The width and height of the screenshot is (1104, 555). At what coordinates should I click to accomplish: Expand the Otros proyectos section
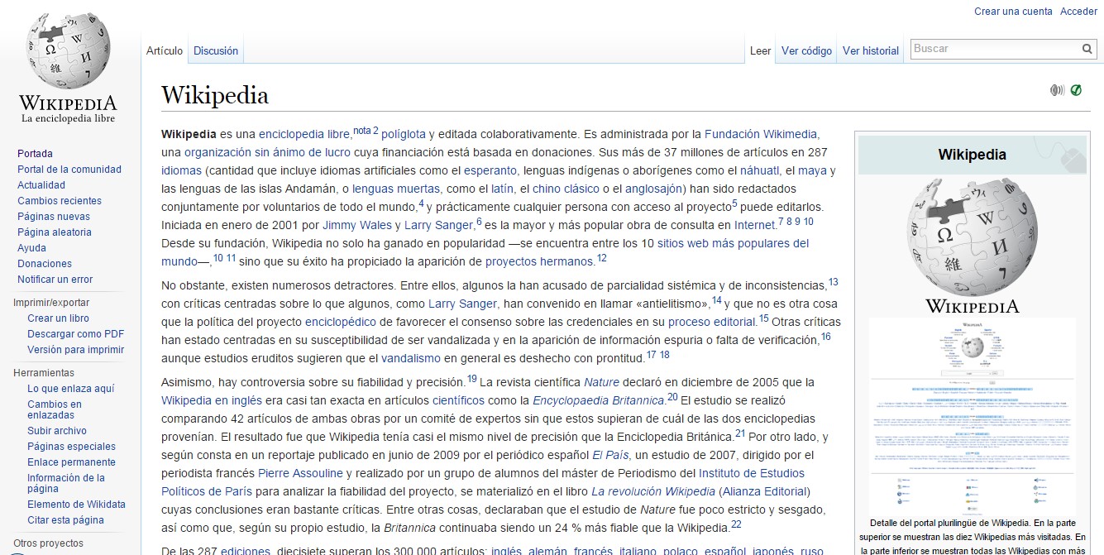pyautogui.click(x=48, y=543)
